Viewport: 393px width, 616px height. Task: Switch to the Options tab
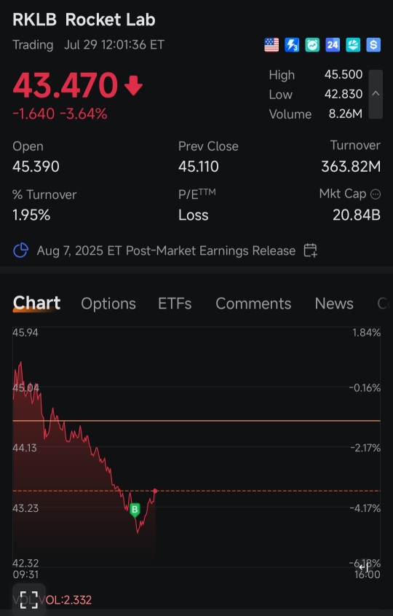coord(108,304)
